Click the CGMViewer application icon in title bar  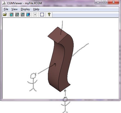4,3
